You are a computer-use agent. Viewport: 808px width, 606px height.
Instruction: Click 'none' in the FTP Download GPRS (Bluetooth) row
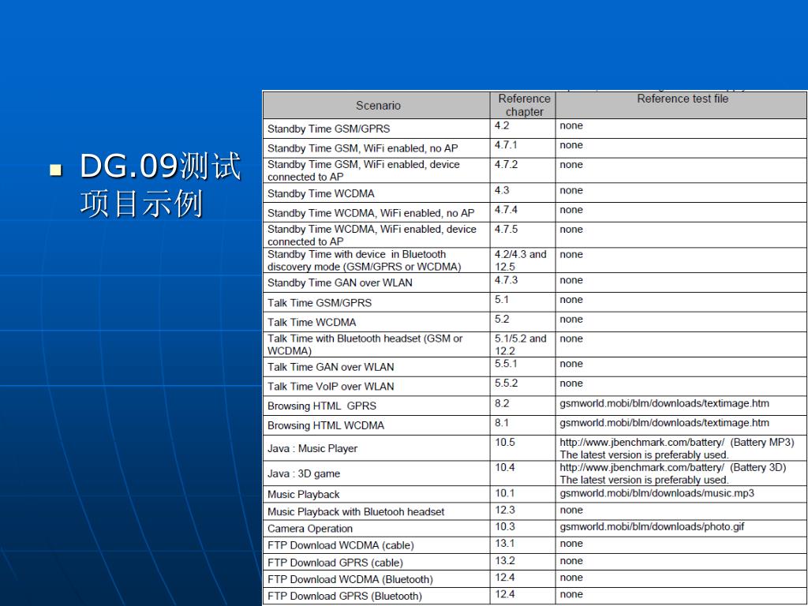pos(571,594)
